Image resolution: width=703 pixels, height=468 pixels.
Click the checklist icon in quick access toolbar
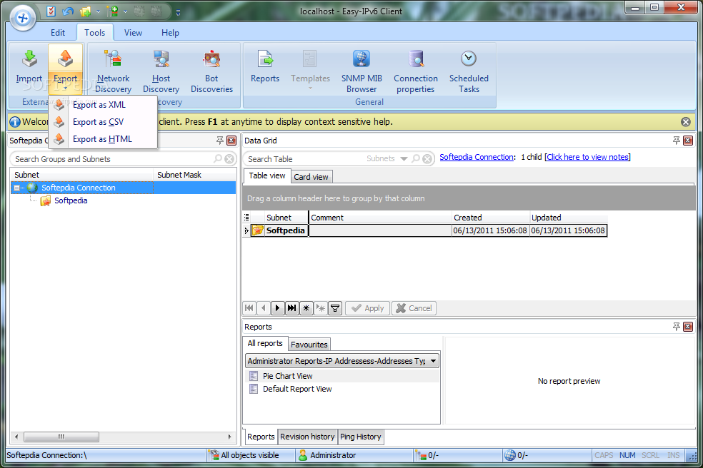click(x=51, y=11)
